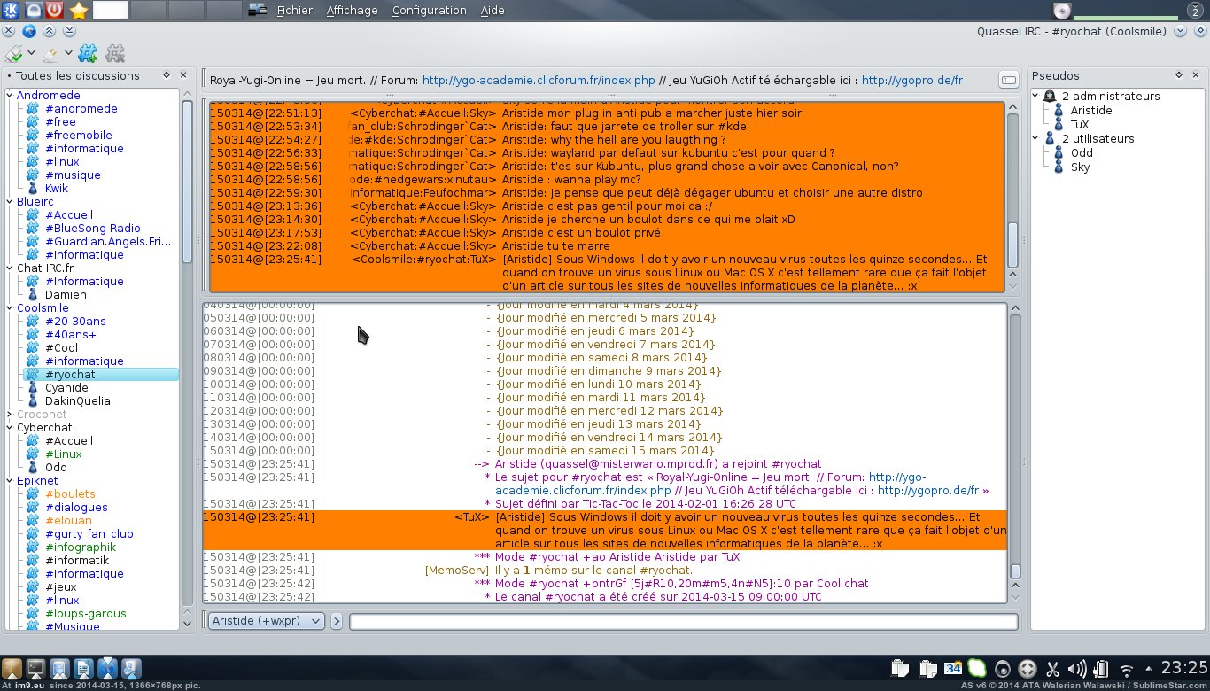The width and height of the screenshot is (1210, 691).
Task: Open the favorites star in the top panel
Action: [79, 11]
